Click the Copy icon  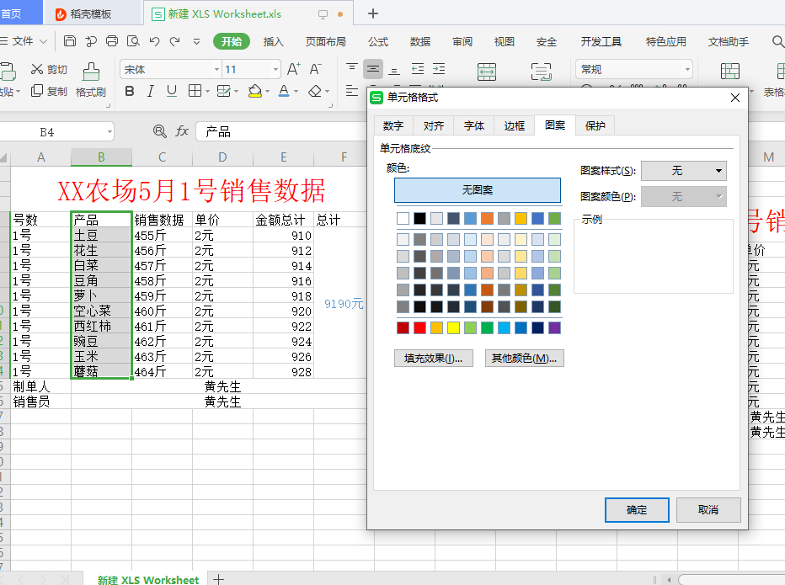[x=36, y=91]
